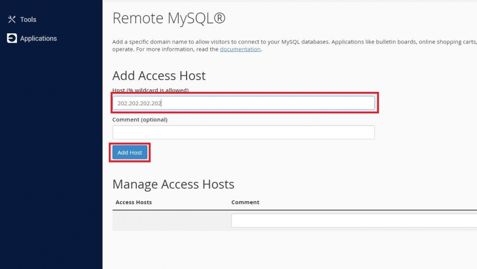
Task: Click the Comment (optional) label
Action: tap(140, 119)
